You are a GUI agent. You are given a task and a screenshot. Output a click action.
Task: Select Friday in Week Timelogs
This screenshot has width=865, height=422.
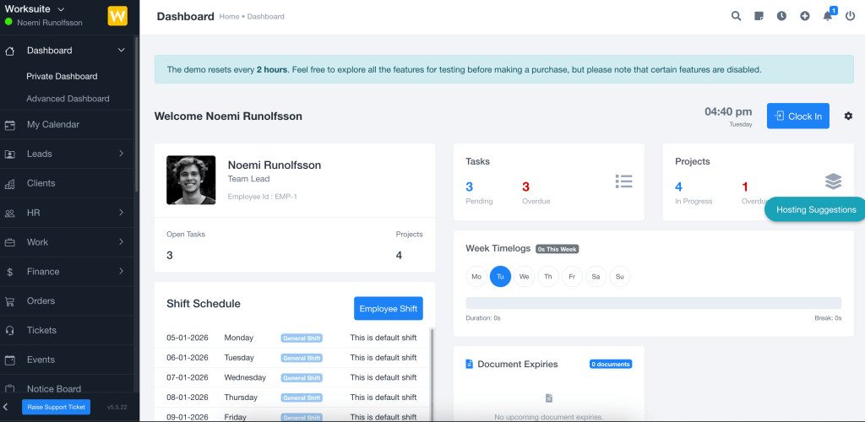click(x=572, y=277)
